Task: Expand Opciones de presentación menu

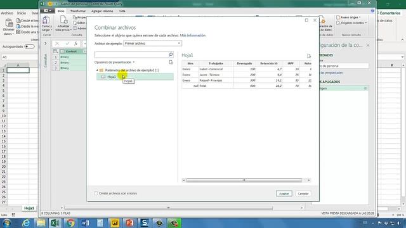Action: click(x=114, y=62)
